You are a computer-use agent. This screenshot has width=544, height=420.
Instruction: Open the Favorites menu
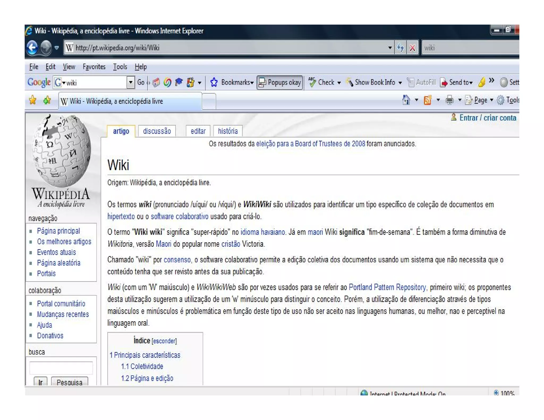click(x=94, y=67)
